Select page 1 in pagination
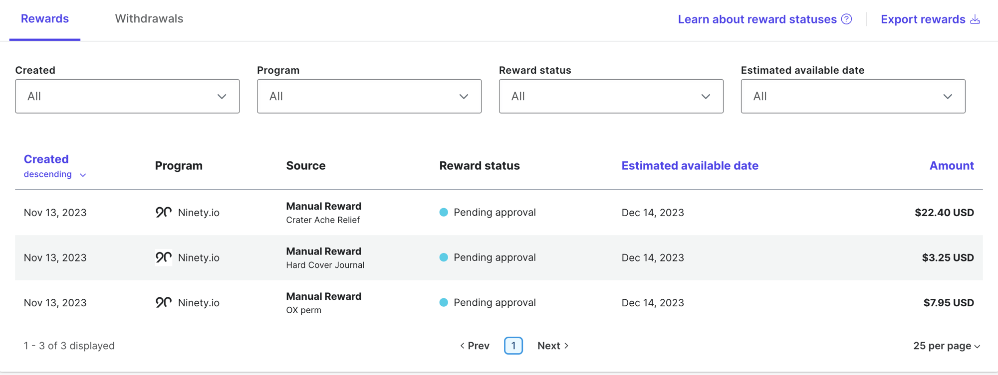 click(x=513, y=346)
